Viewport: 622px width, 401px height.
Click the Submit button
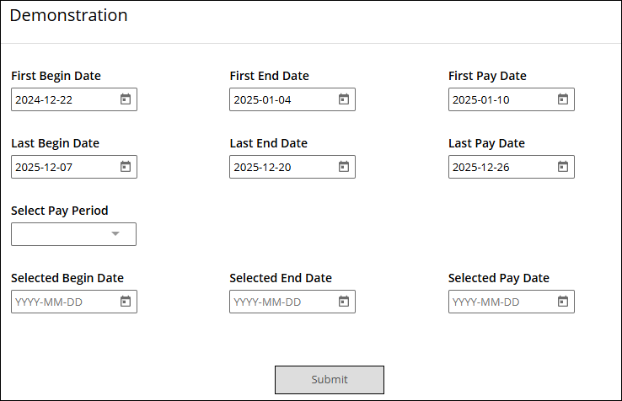point(330,380)
